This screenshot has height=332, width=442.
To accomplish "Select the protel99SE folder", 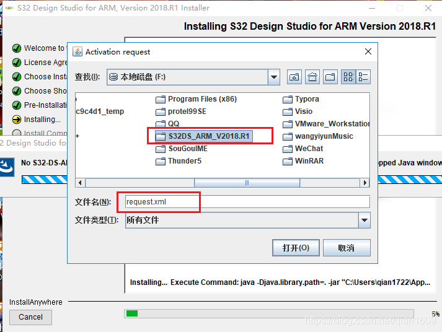I will pos(187,111).
